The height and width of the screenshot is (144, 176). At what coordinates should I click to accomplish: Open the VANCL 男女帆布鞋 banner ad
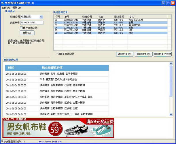pos(58,128)
